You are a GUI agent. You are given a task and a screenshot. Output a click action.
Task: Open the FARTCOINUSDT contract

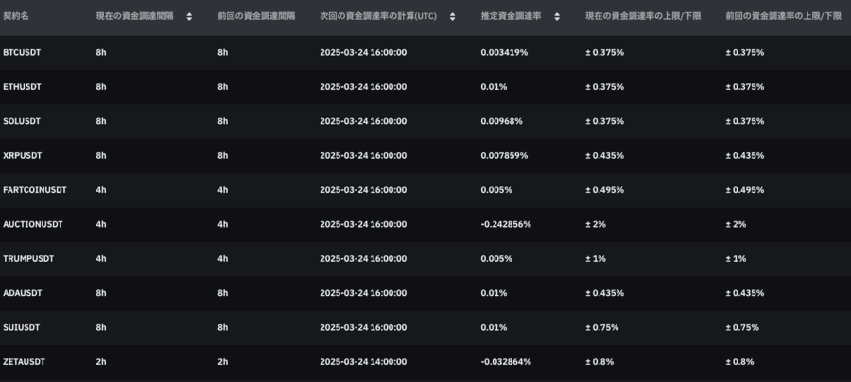[35, 190]
